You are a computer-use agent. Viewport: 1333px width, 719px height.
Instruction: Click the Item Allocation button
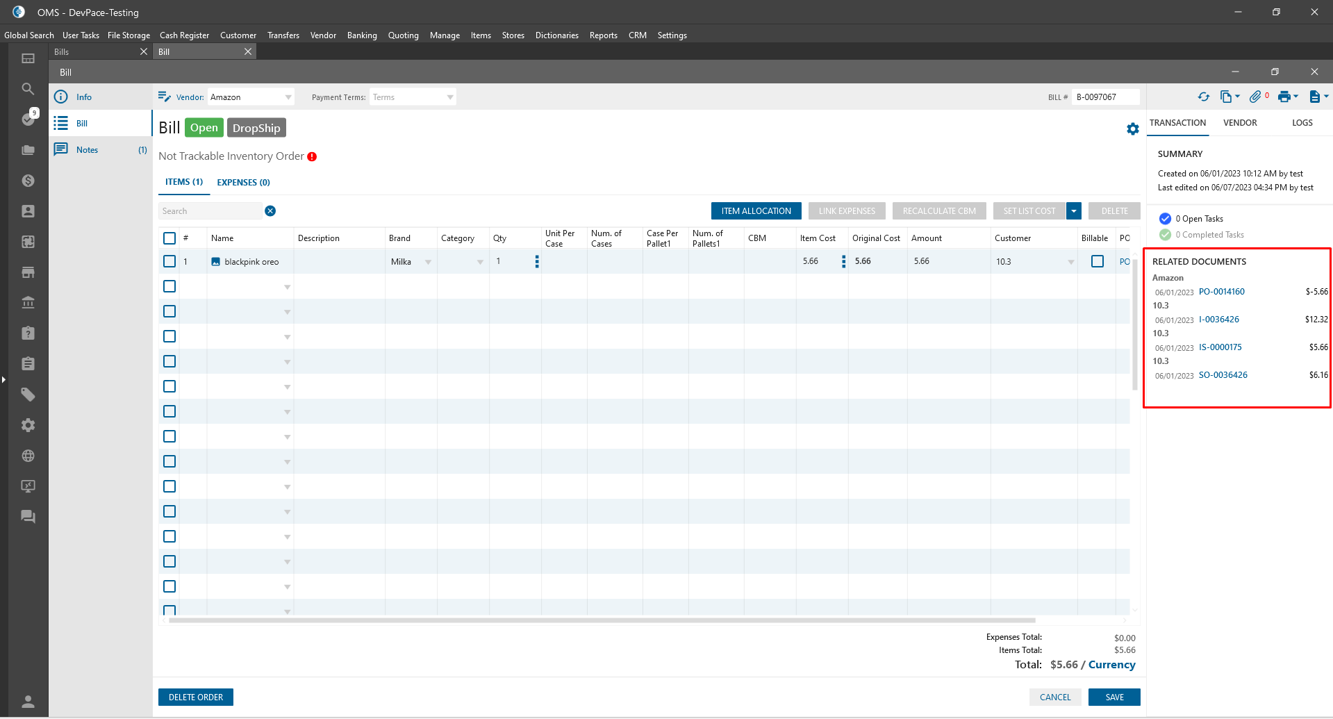[x=756, y=211]
